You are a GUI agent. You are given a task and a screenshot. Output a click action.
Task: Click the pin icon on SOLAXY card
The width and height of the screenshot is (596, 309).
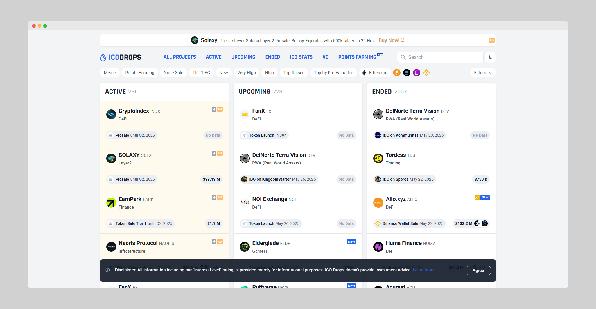(x=214, y=154)
